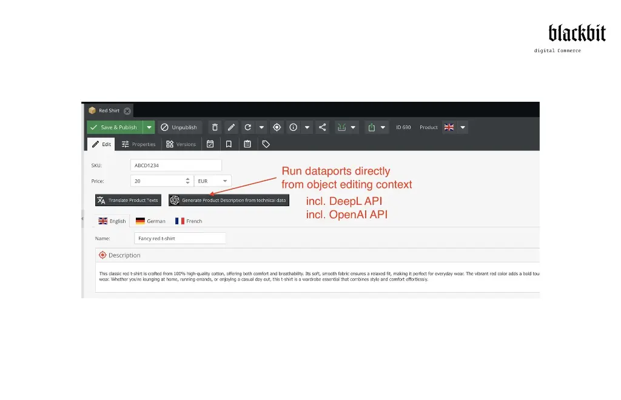Open the Properties tab
Image resolution: width=621 pixels, height=400 pixels.
coord(139,144)
